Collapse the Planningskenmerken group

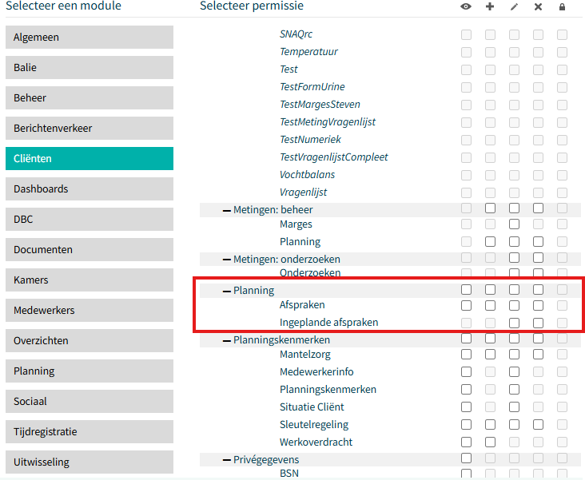pos(226,340)
